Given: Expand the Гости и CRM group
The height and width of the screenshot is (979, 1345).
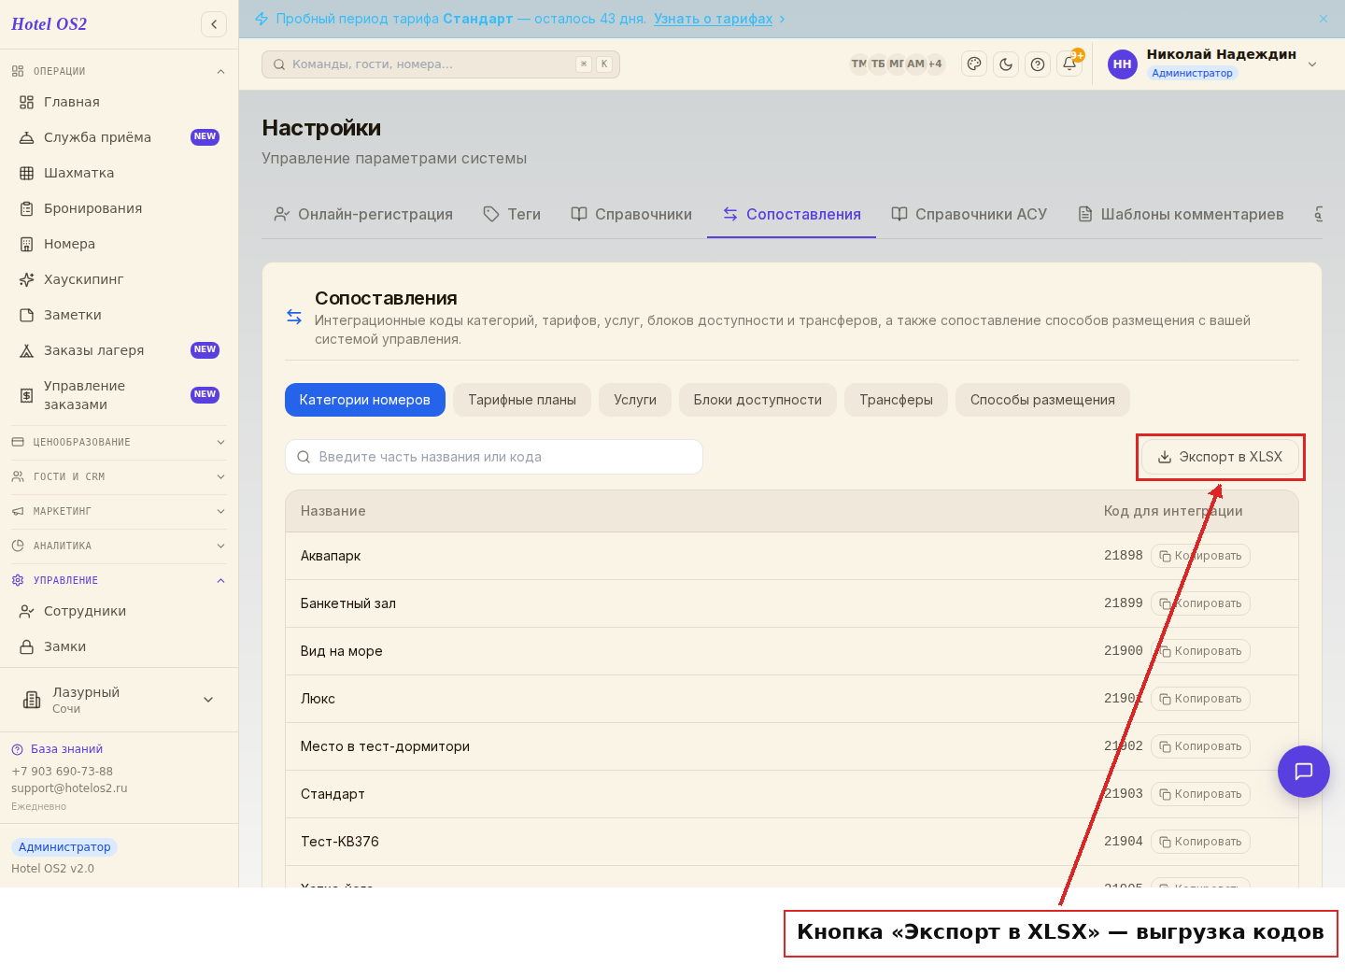Looking at the screenshot, I should point(119,476).
